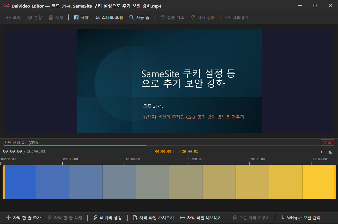
Task: Enable 자동 줌 (Auto Zoom)
Action: [x=138, y=17]
